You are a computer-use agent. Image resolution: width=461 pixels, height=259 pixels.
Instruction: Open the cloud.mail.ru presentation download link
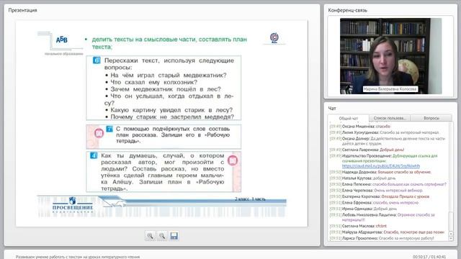point(381,166)
